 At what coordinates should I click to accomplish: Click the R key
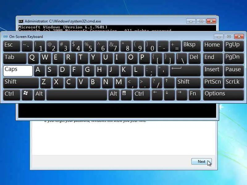(70, 58)
